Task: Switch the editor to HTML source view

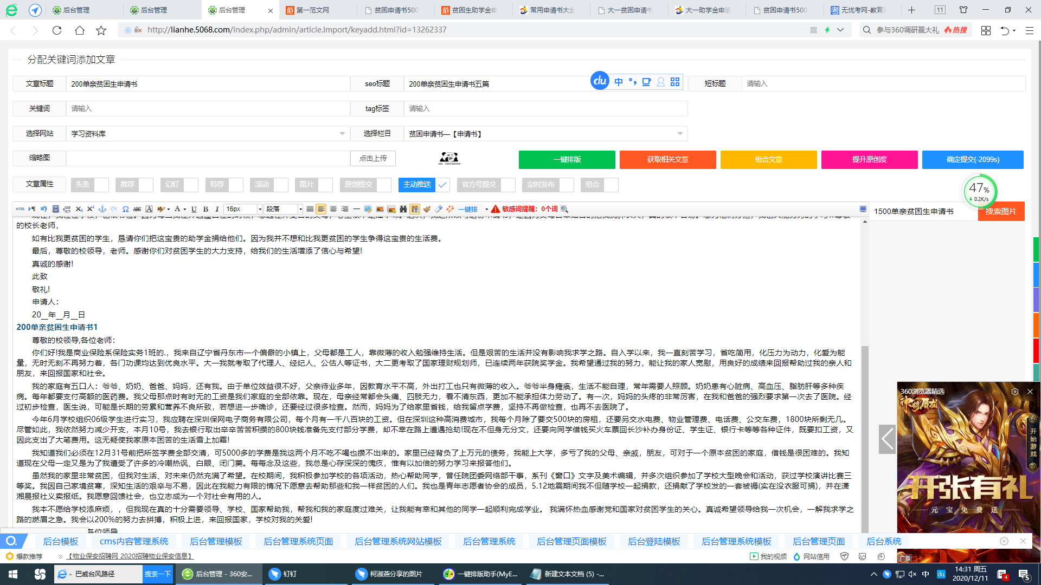Action: click(x=21, y=209)
